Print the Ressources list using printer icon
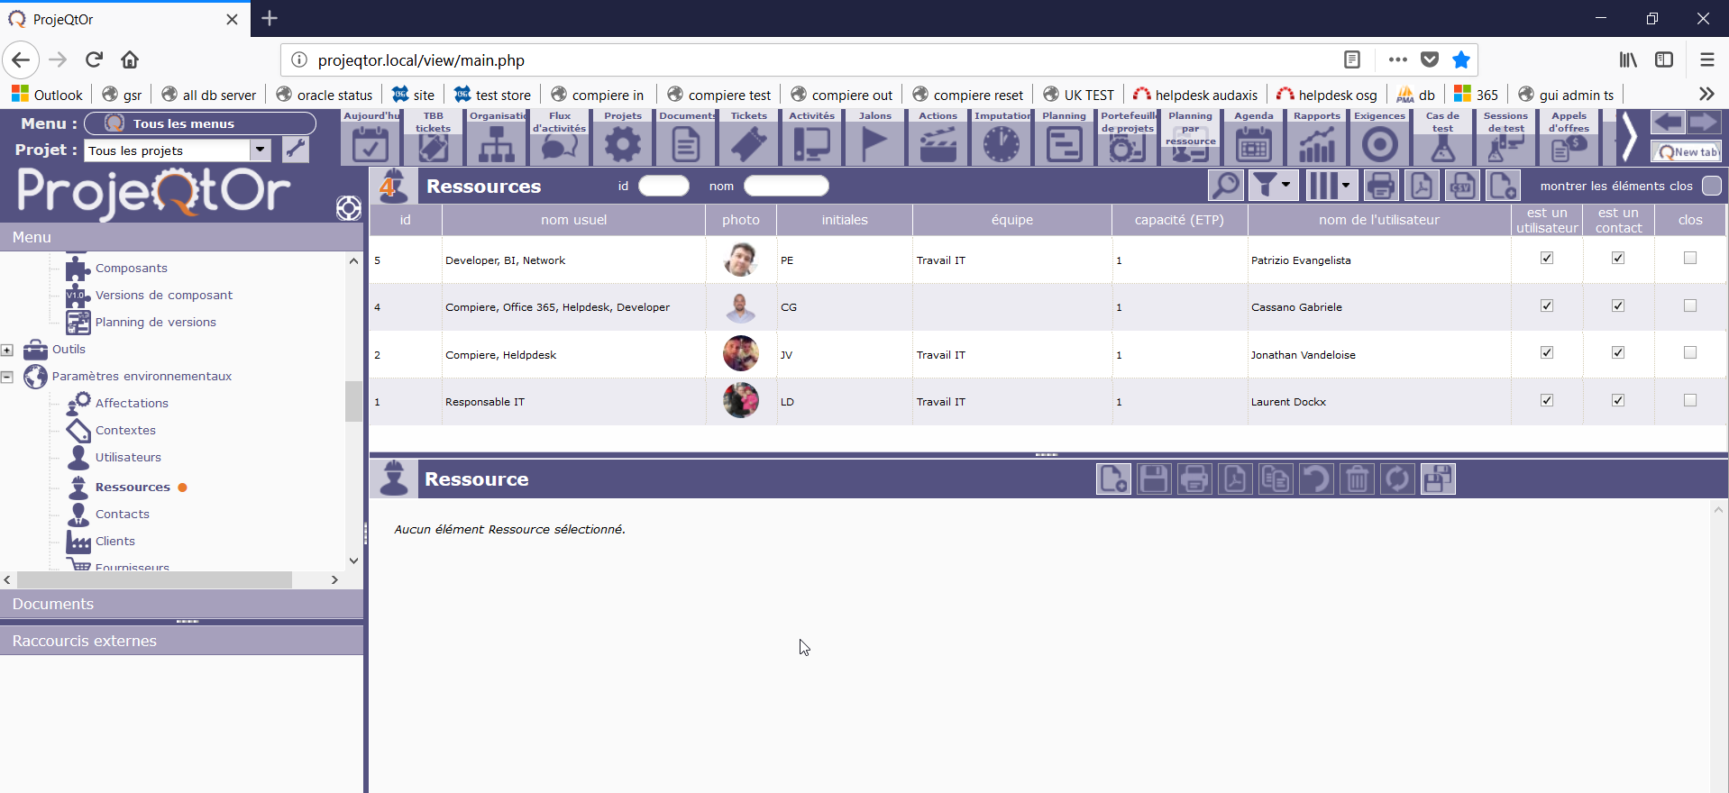Screen dimensions: 1729x793 1380,186
